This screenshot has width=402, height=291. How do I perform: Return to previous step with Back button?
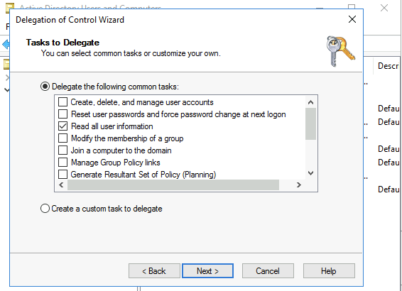coord(154,270)
